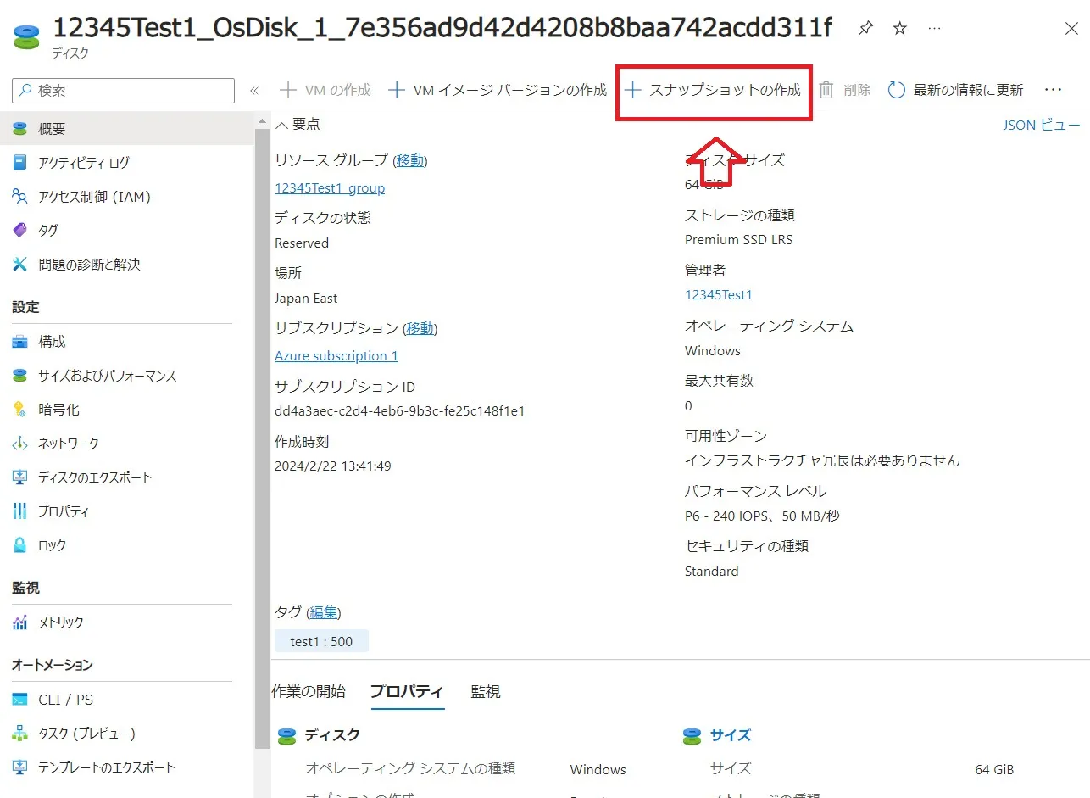This screenshot has height=798, width=1090.
Task: Select the Premium SSD LRS value
Action: (x=739, y=240)
